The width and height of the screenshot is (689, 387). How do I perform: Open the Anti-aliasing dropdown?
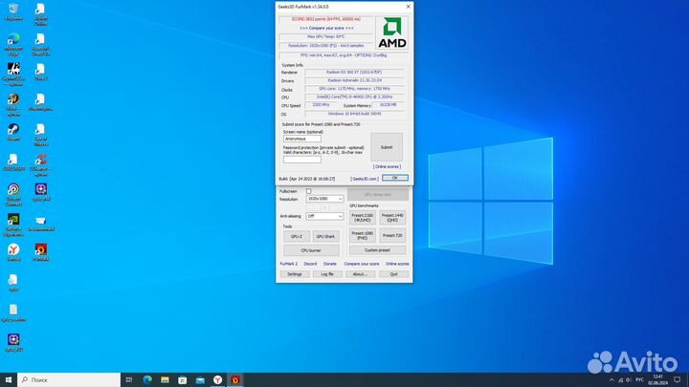click(339, 216)
